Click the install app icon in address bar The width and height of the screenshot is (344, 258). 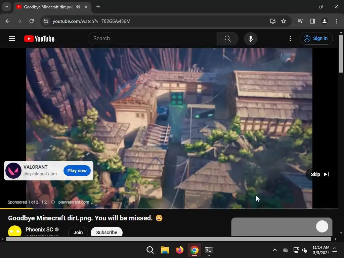coord(273,21)
